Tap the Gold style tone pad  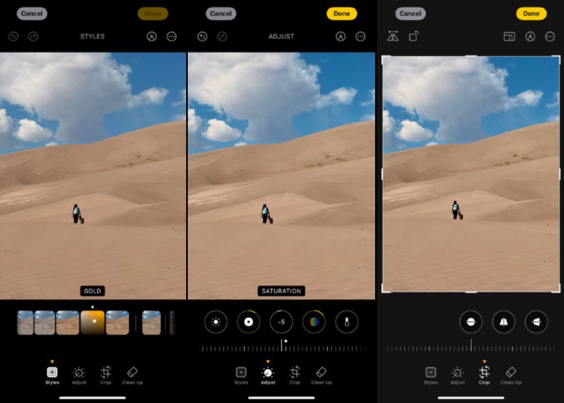click(93, 323)
